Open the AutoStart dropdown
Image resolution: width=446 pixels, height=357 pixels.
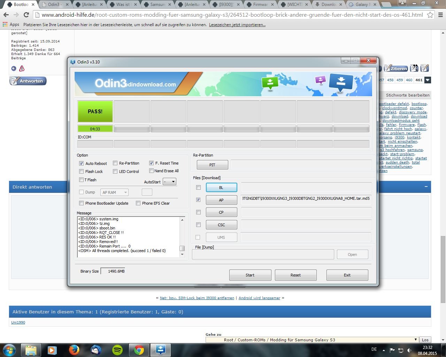click(170, 182)
